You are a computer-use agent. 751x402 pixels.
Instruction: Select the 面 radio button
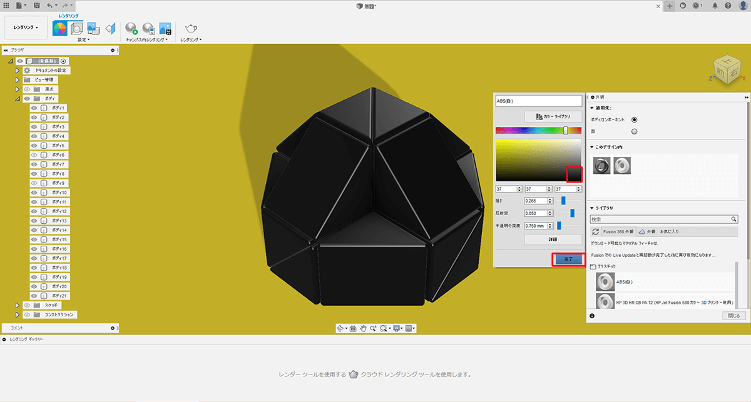pyautogui.click(x=634, y=131)
